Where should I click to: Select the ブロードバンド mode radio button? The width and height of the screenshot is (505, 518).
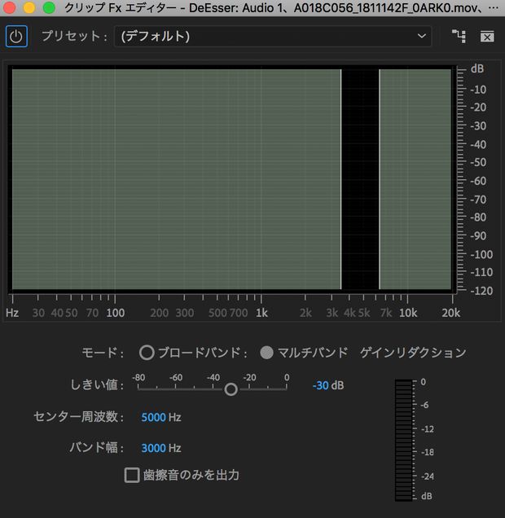tap(147, 353)
